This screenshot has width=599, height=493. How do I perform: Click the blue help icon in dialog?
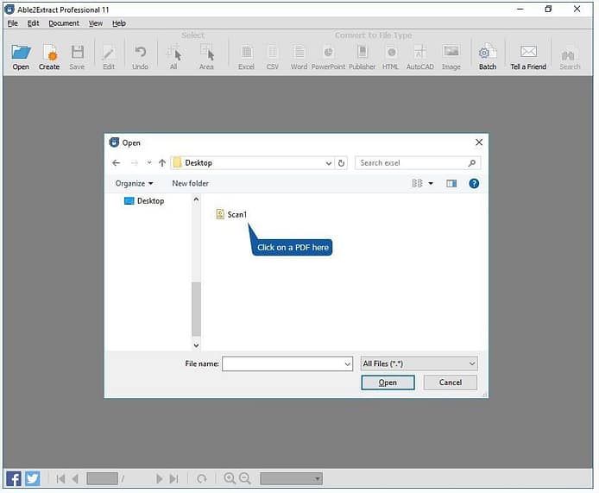[473, 183]
